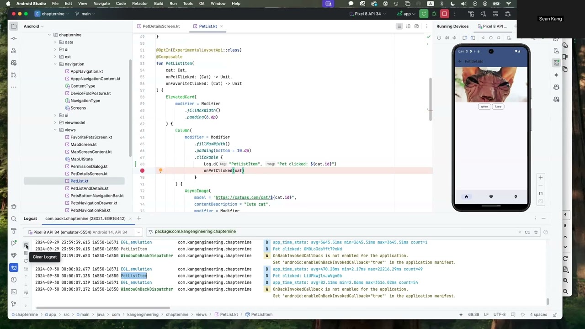Image resolution: width=585 pixels, height=329 pixels.
Task: Open the Problems tool window icon
Action: (14, 280)
